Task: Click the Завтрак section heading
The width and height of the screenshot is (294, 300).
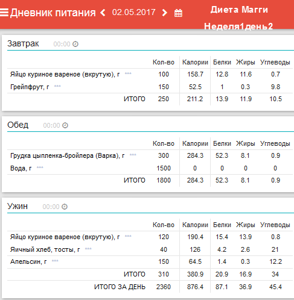Action: [23, 43]
